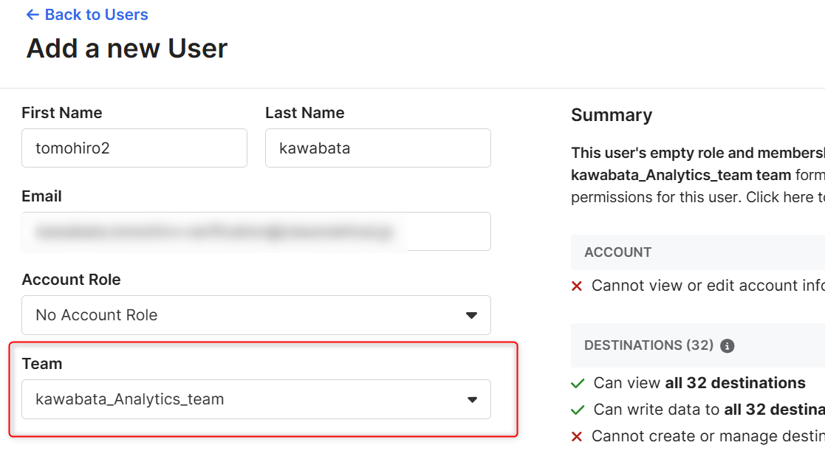The width and height of the screenshot is (825, 462).
Task: Click the Account Role dropdown arrow
Action: pos(471,316)
